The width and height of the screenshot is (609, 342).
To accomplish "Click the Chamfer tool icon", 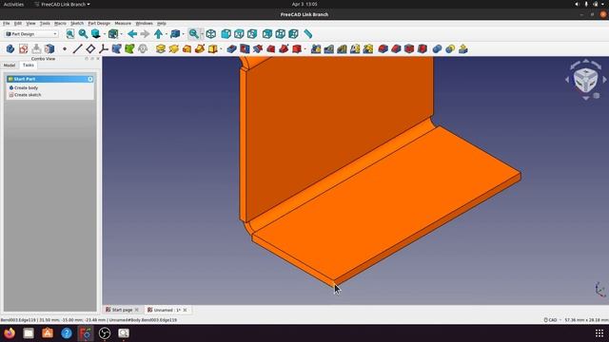I will (396, 48).
